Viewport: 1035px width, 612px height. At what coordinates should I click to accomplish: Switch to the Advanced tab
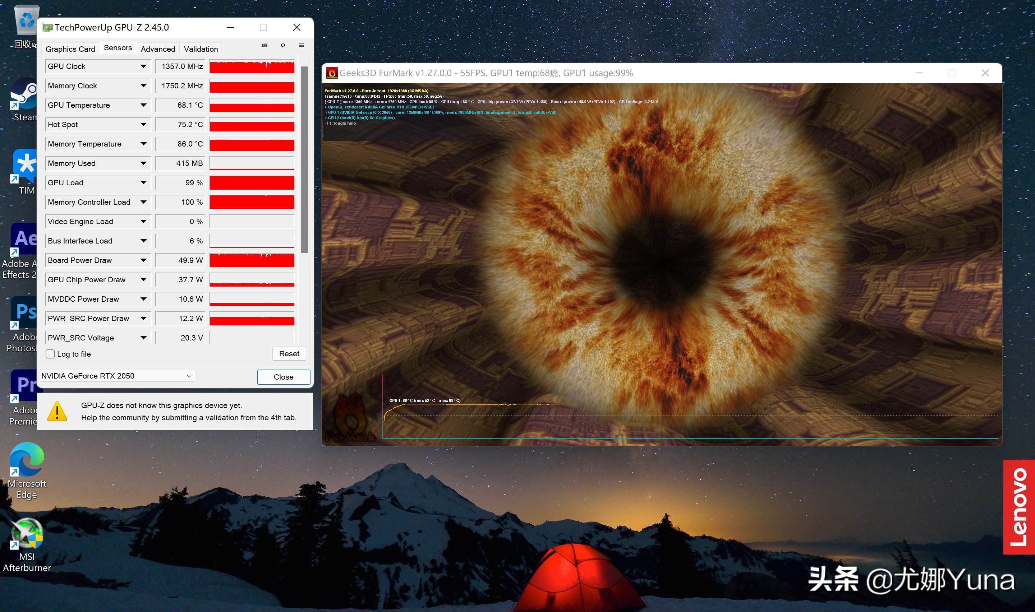158,49
